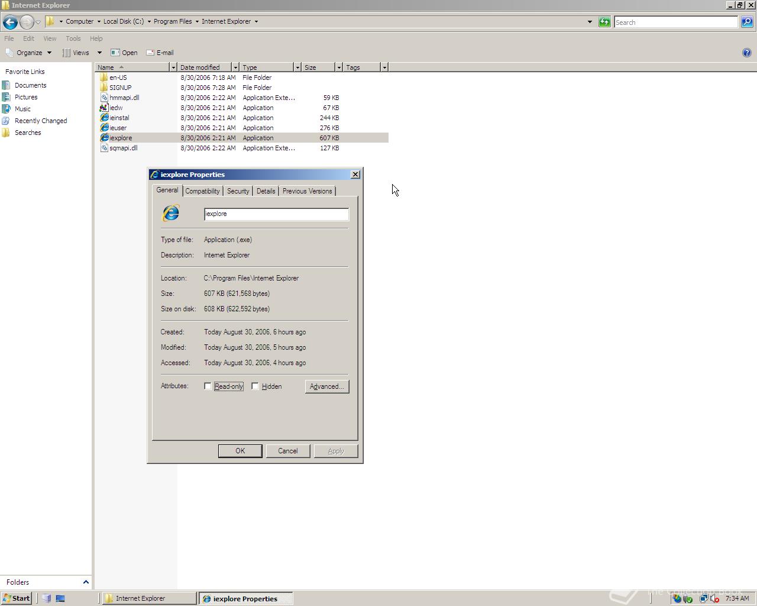The image size is (757, 606).
Task: Click the network tray icon
Action: coord(704,598)
